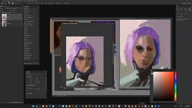The height and width of the screenshot is (108, 192).
Task: Open the Window menu
Action: [x=33, y=1]
